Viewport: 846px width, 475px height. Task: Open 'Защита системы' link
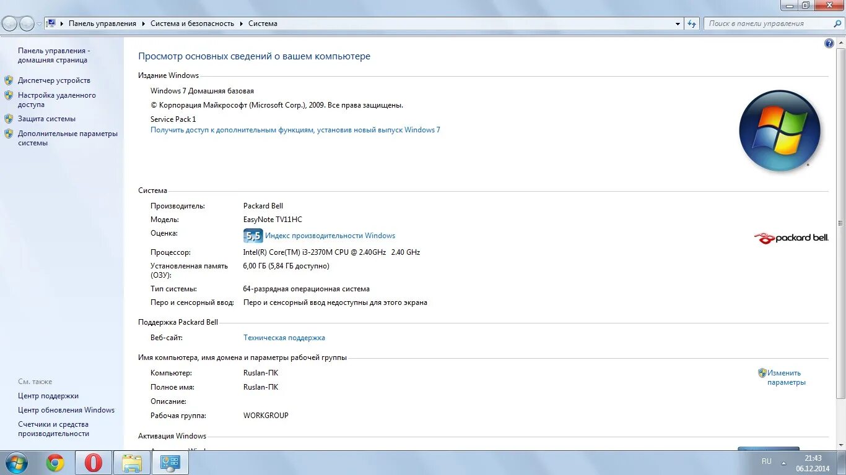click(46, 119)
